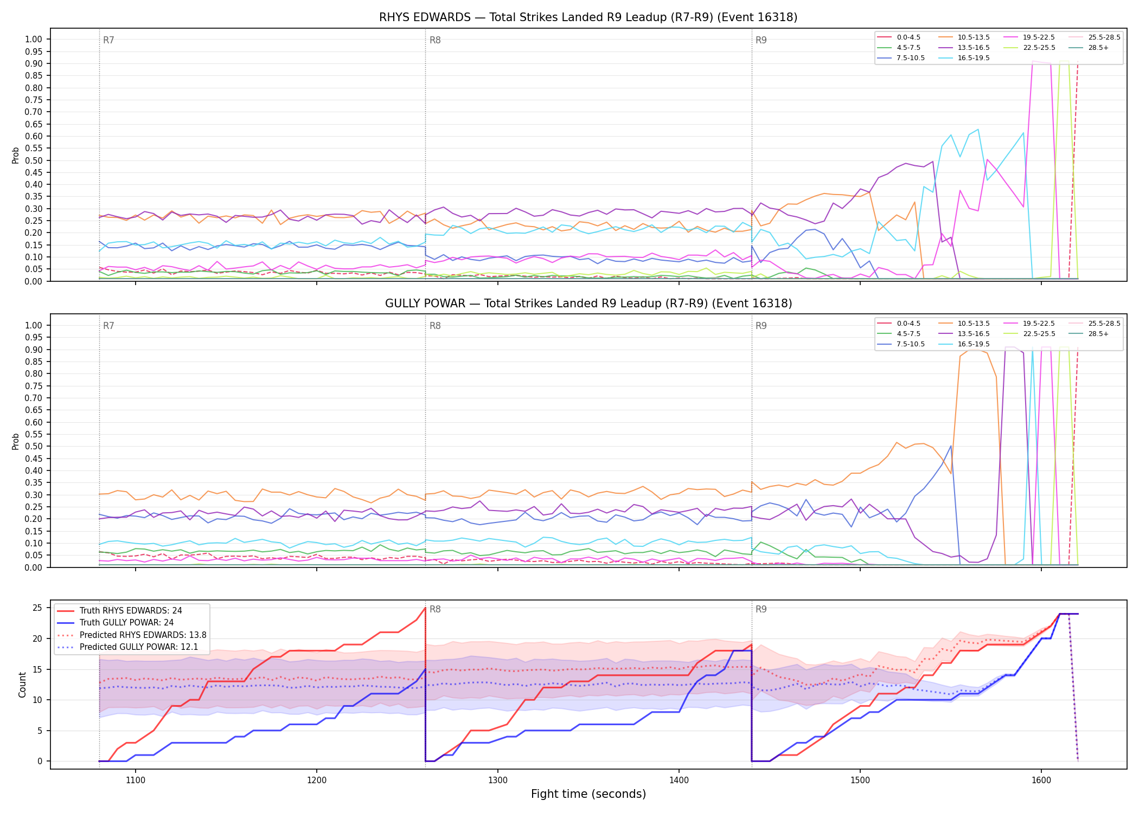This screenshot has height=813, width=1139.
Task: Pick the 13.5-16.5 legend entry in the GULLY POWAR chart
Action: 964,334
